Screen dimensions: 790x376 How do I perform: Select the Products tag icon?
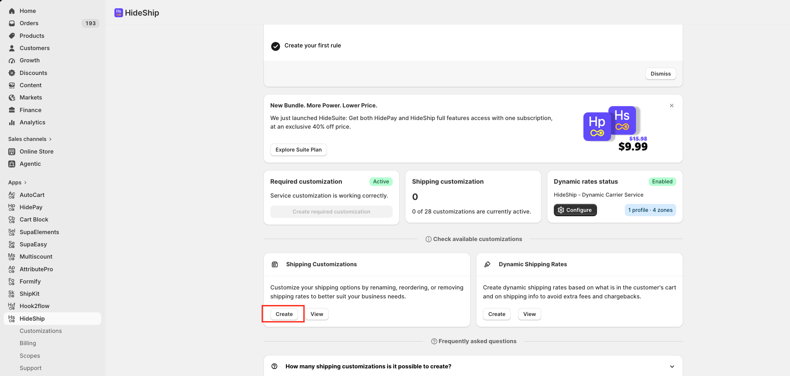click(x=12, y=36)
